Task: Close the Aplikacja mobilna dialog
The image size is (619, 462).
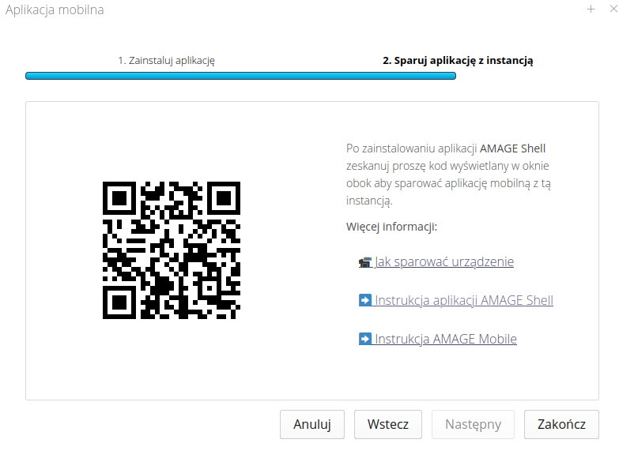Action: pyautogui.click(x=613, y=9)
